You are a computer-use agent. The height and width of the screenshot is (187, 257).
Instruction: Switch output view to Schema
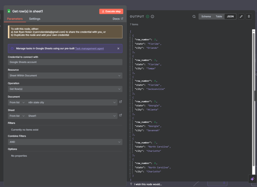pos(206,17)
